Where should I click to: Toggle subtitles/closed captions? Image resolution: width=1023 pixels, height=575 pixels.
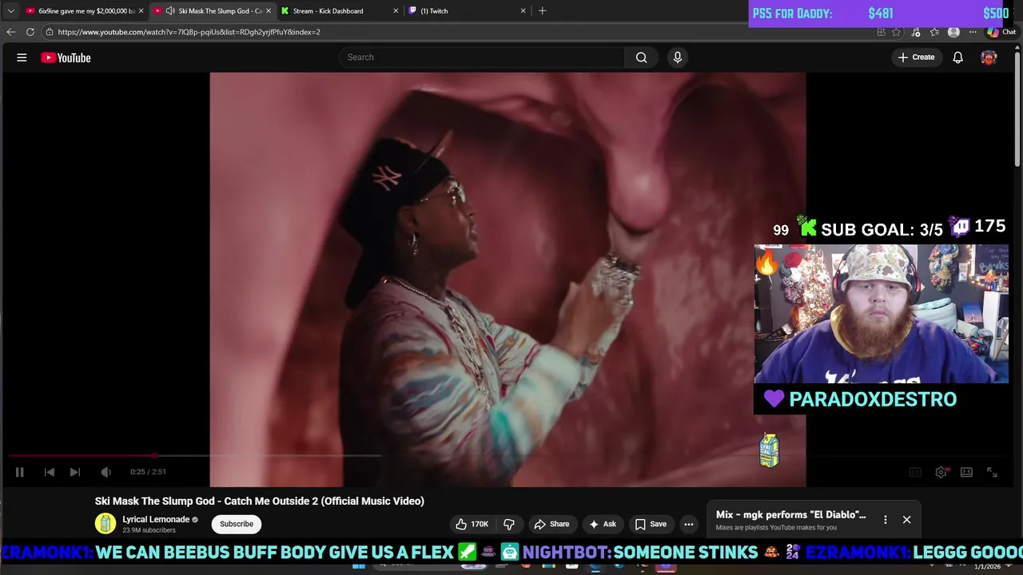915,472
